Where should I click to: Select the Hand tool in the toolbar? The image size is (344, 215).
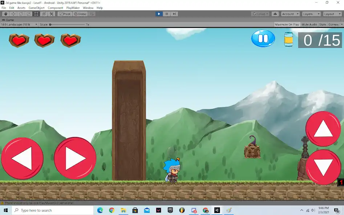point(5,14)
